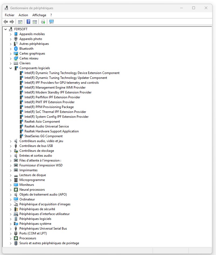Collapse the FDRSOFT root node

(x=5, y=29)
